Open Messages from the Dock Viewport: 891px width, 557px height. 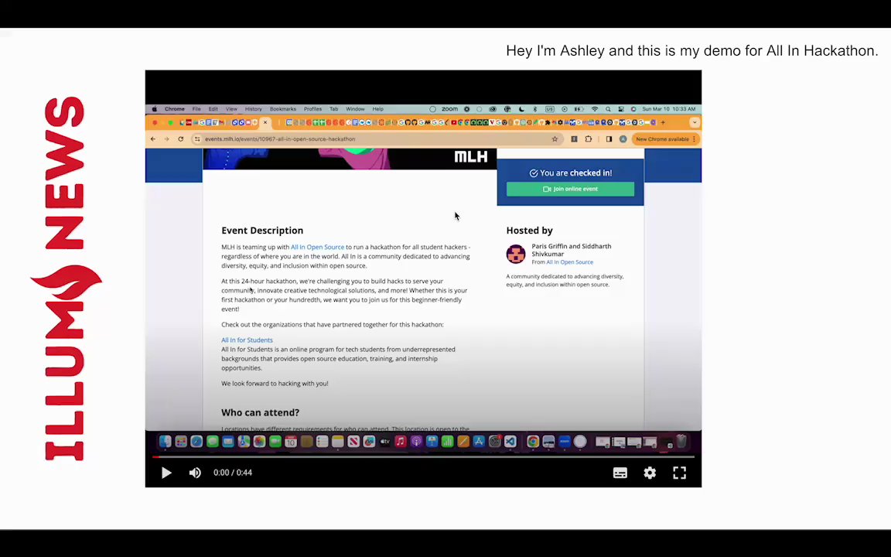(x=213, y=441)
